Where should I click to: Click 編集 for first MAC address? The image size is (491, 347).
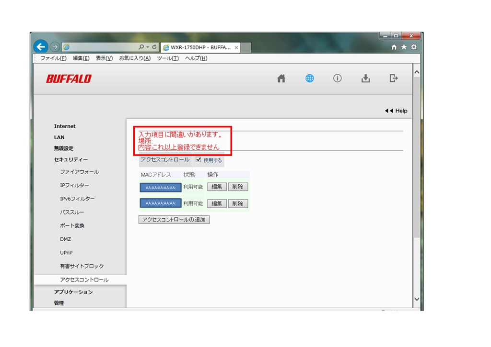coord(217,187)
